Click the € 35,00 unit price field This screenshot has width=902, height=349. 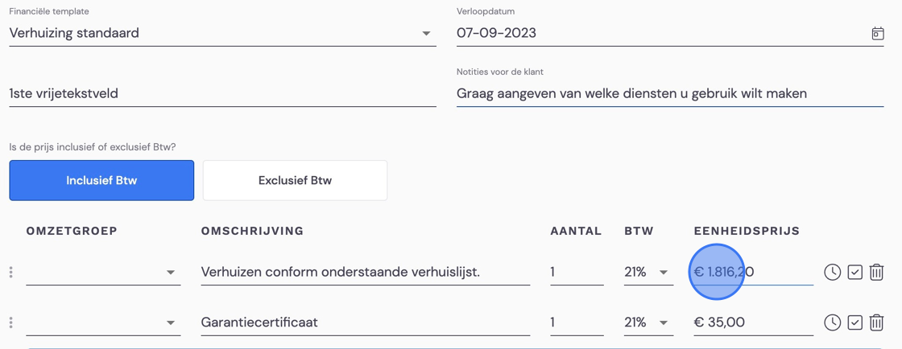click(x=754, y=322)
